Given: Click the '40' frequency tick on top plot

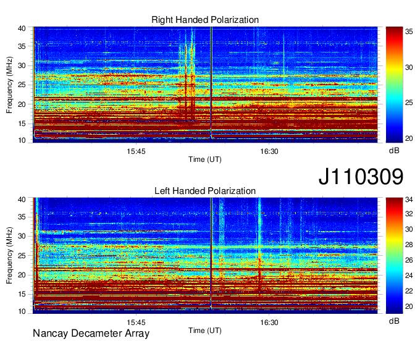Looking at the screenshot, I should 22,28.
